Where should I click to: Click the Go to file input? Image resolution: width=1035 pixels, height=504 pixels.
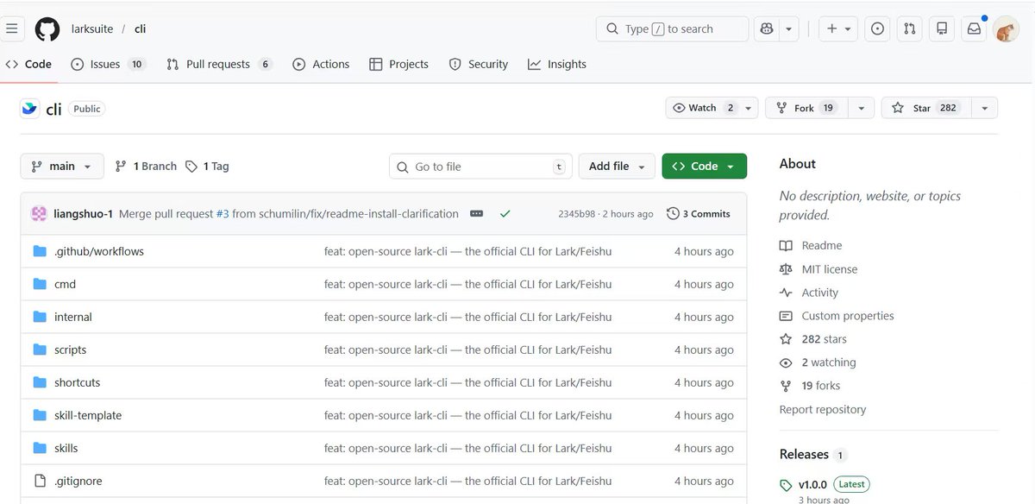click(x=481, y=167)
